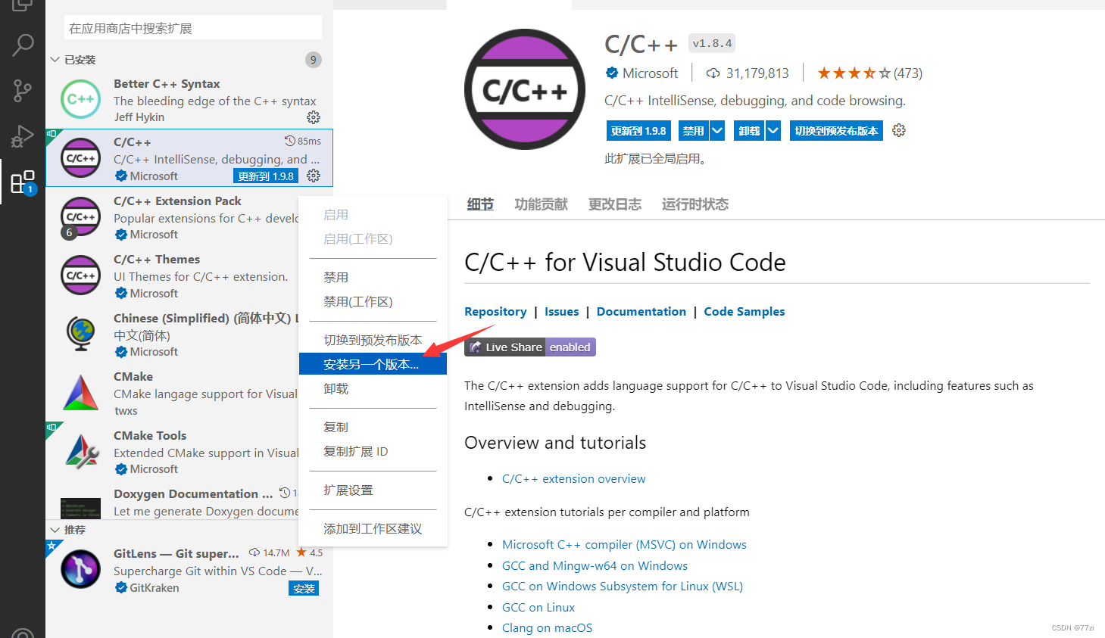
Task: Select 切换到预发布版本 in the context menu
Action: pos(373,341)
